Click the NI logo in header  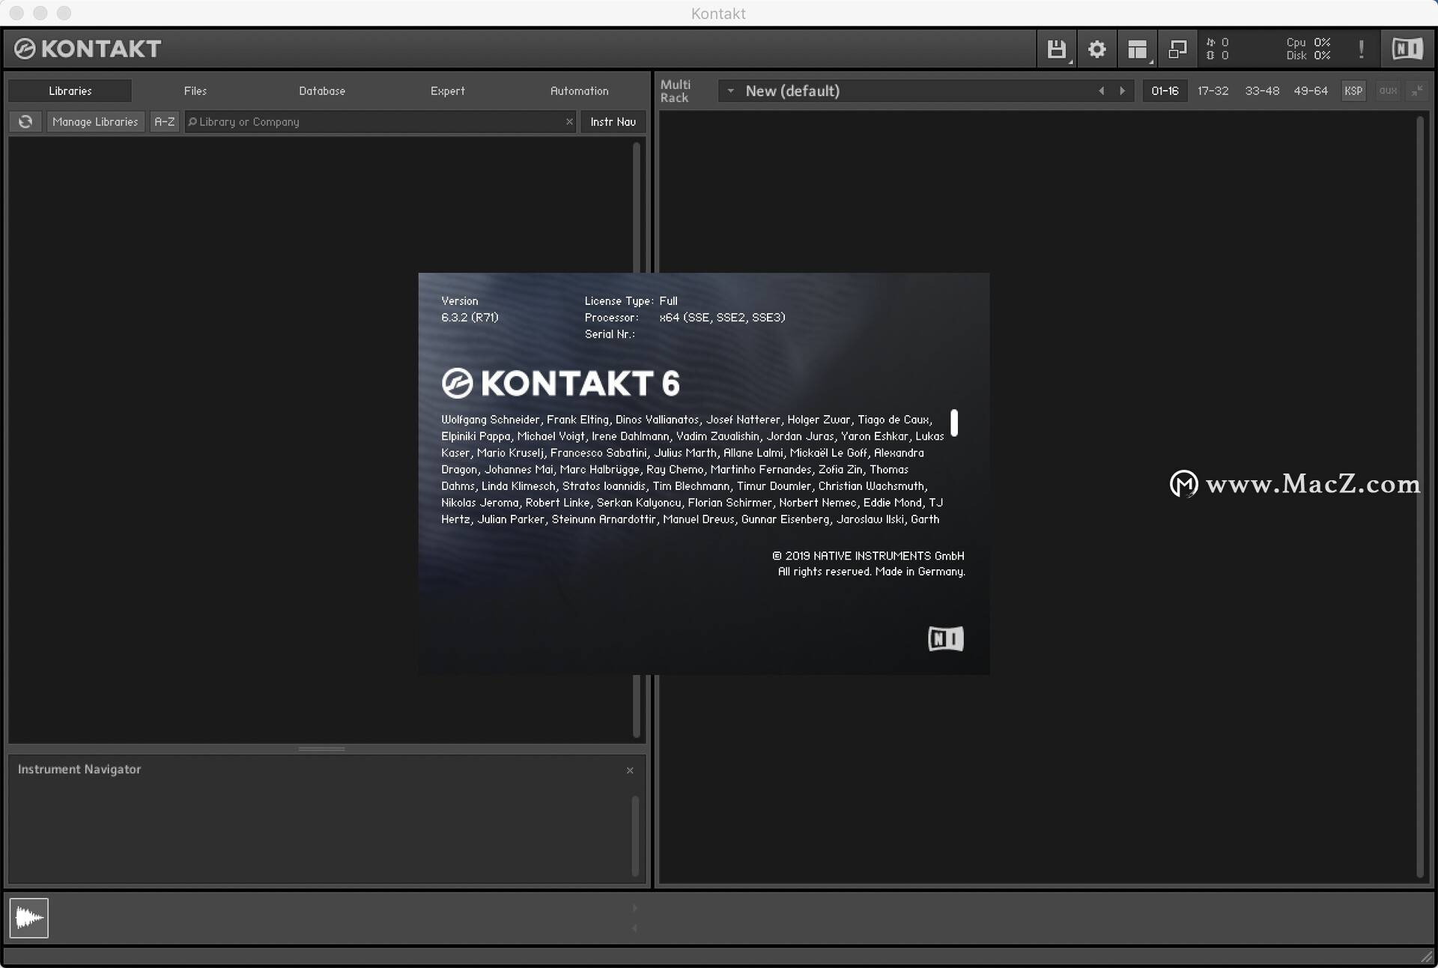tap(1407, 49)
